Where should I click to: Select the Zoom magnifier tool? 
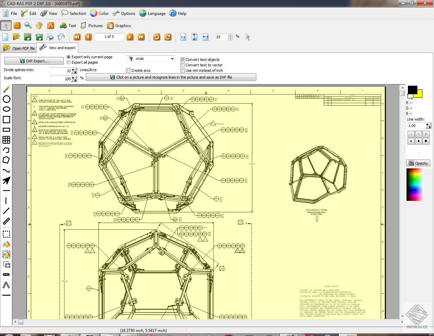(x=28, y=25)
